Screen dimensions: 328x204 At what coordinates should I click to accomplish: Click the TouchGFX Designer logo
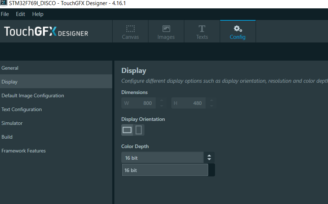click(x=46, y=32)
